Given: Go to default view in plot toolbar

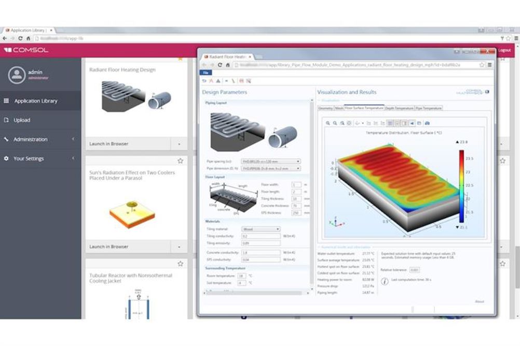Looking at the screenshot, I should pos(357,123).
